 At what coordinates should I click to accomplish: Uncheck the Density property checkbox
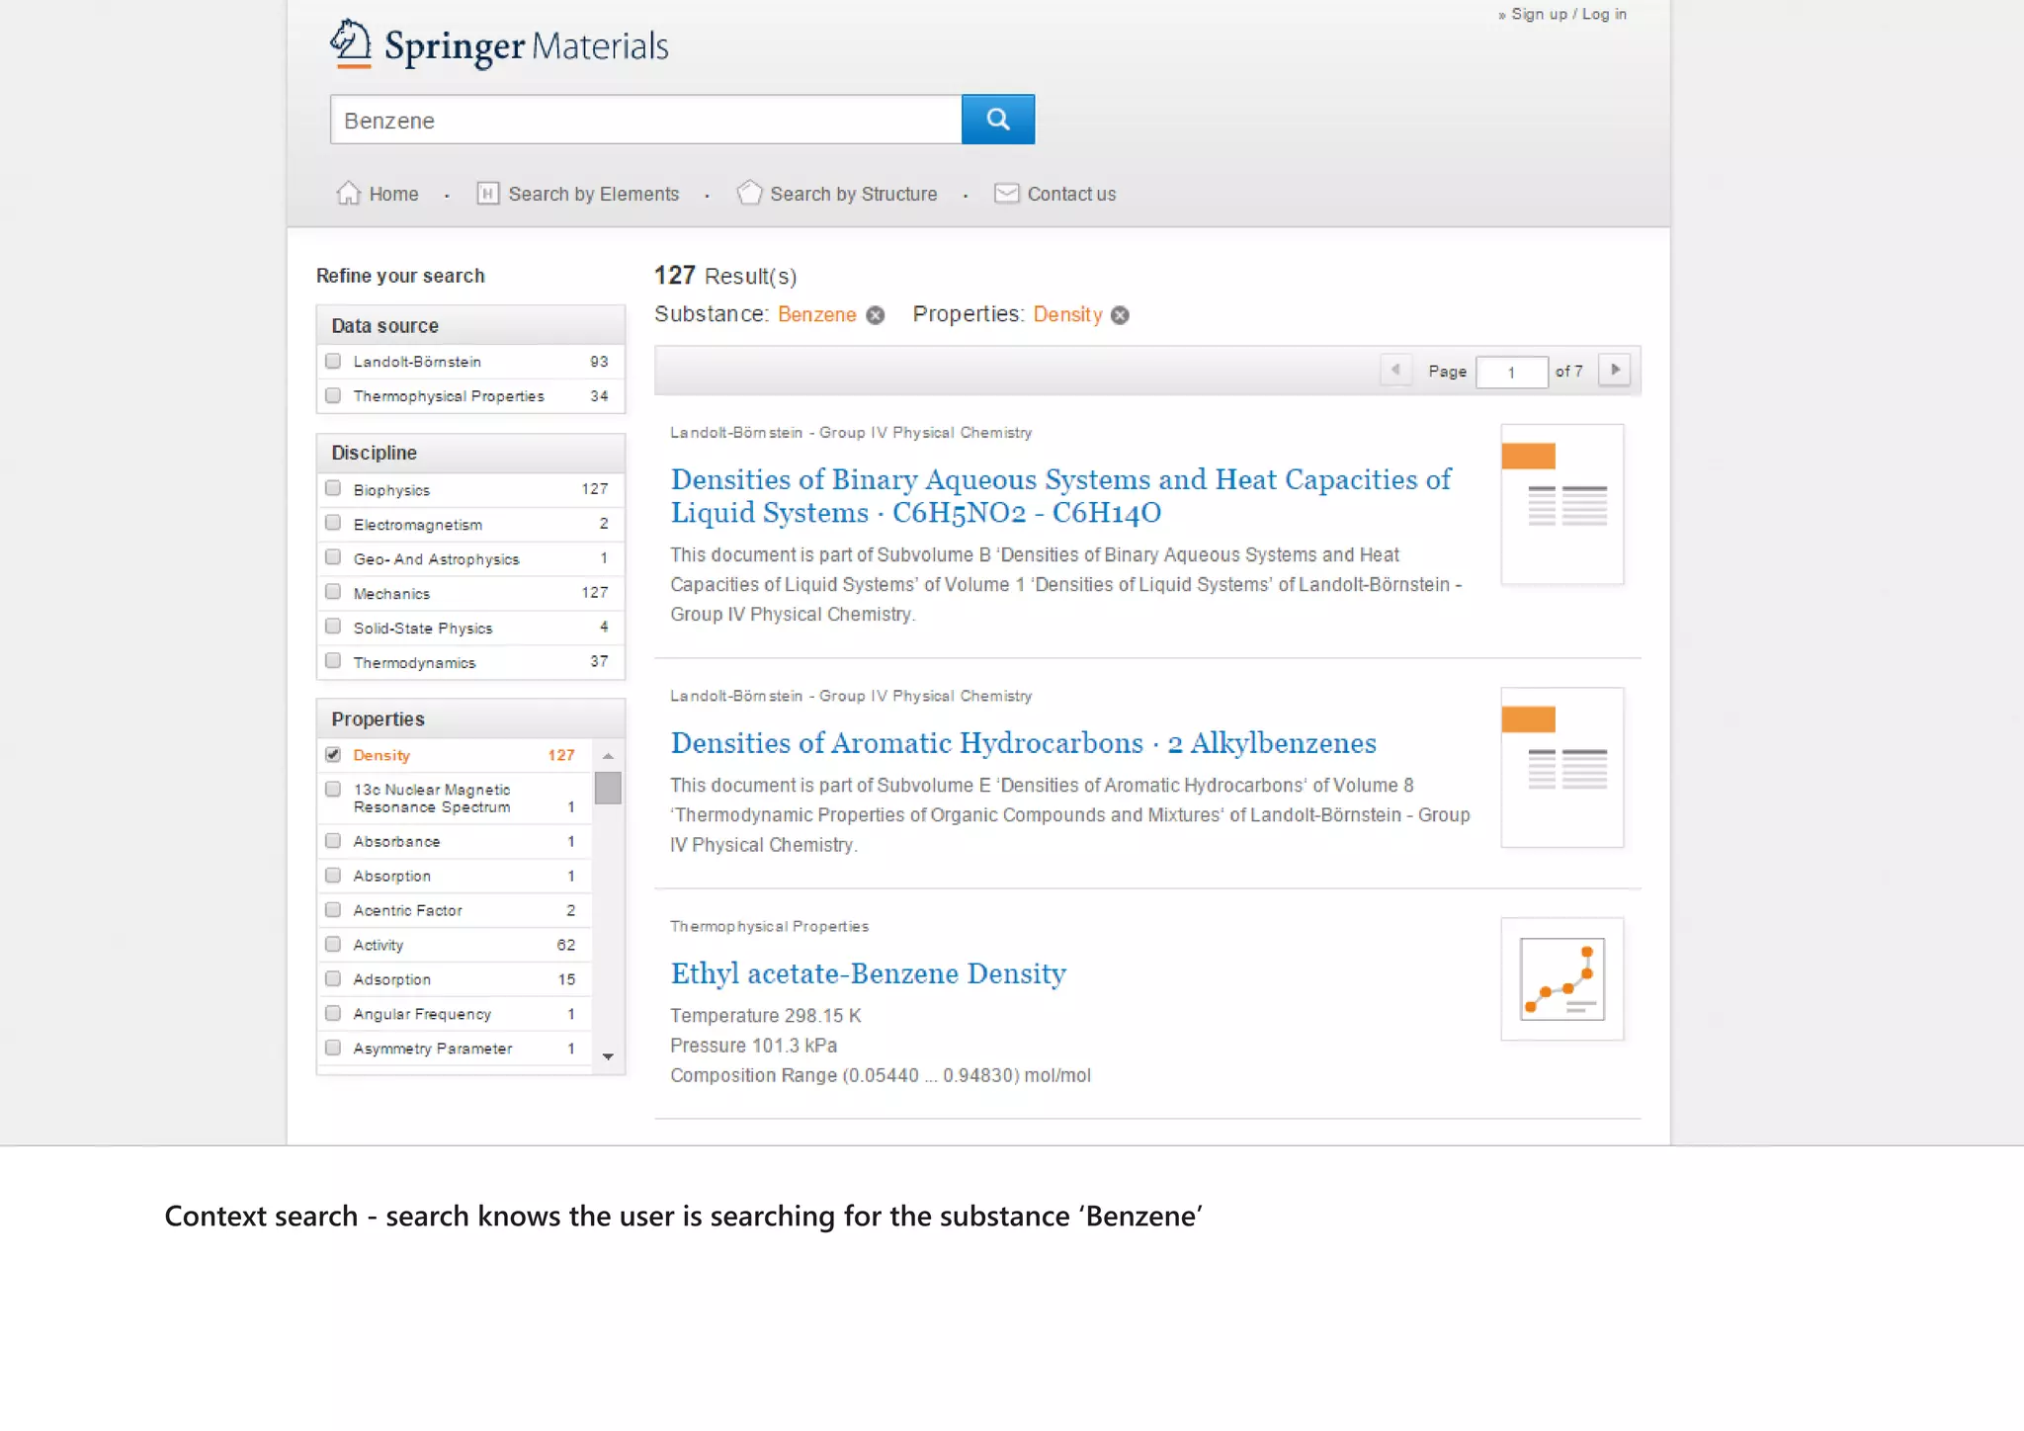(333, 755)
